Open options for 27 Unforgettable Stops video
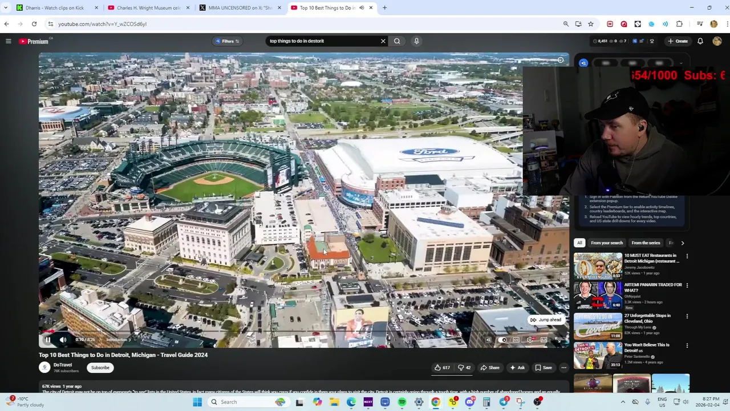730x411 pixels. [687, 316]
